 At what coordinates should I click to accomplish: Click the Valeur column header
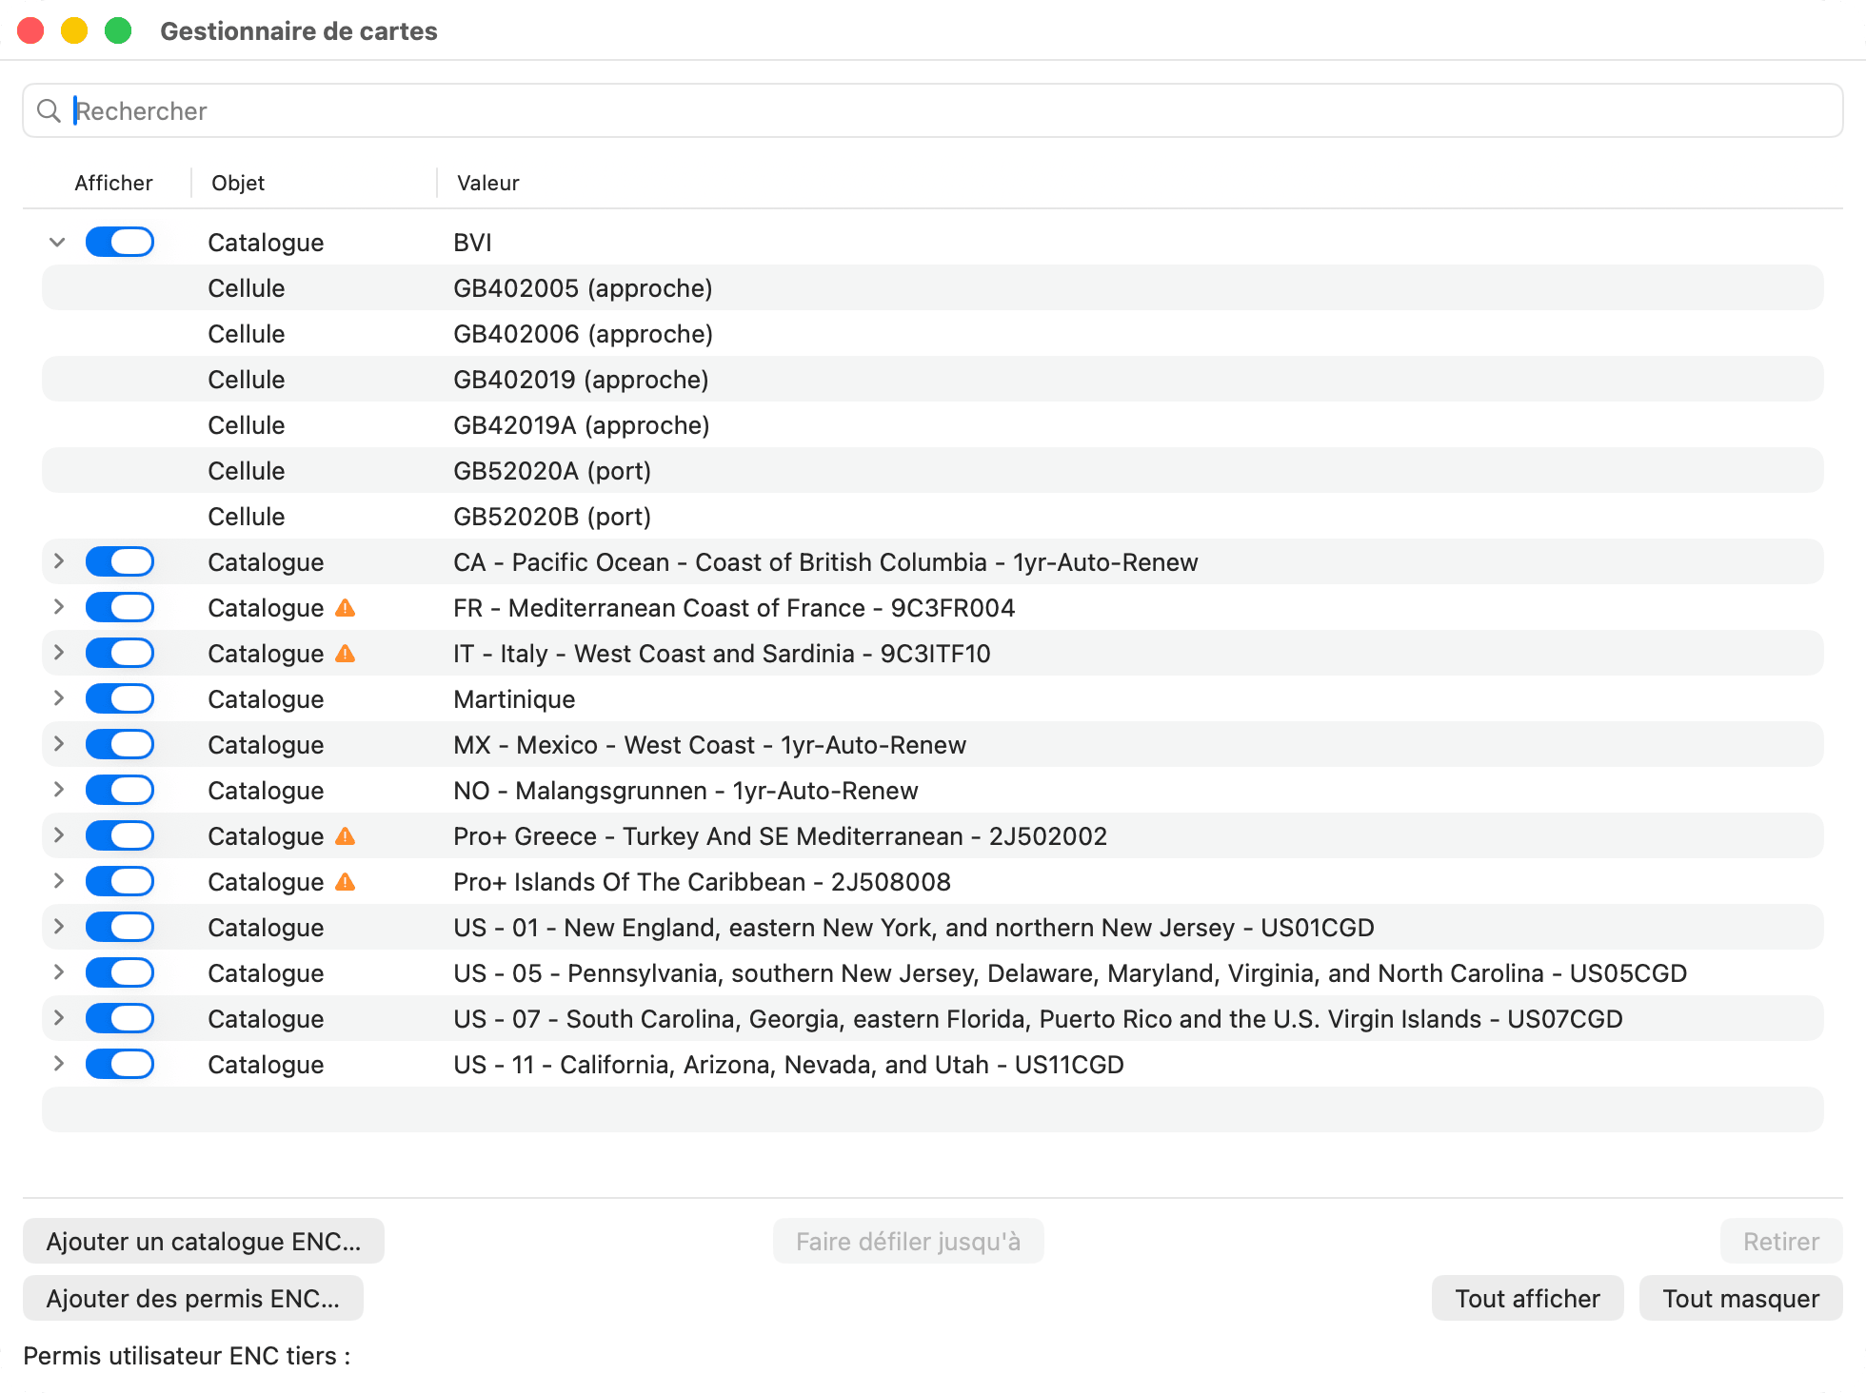pyautogui.click(x=488, y=183)
